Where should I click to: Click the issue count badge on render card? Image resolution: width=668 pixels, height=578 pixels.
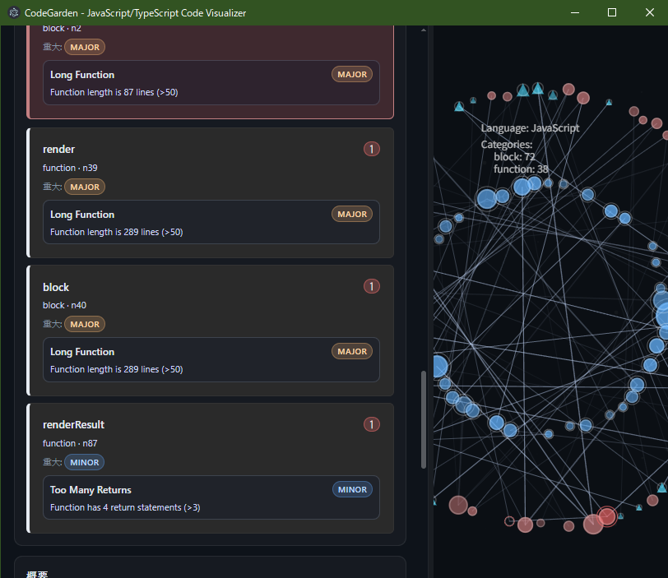pyautogui.click(x=371, y=149)
